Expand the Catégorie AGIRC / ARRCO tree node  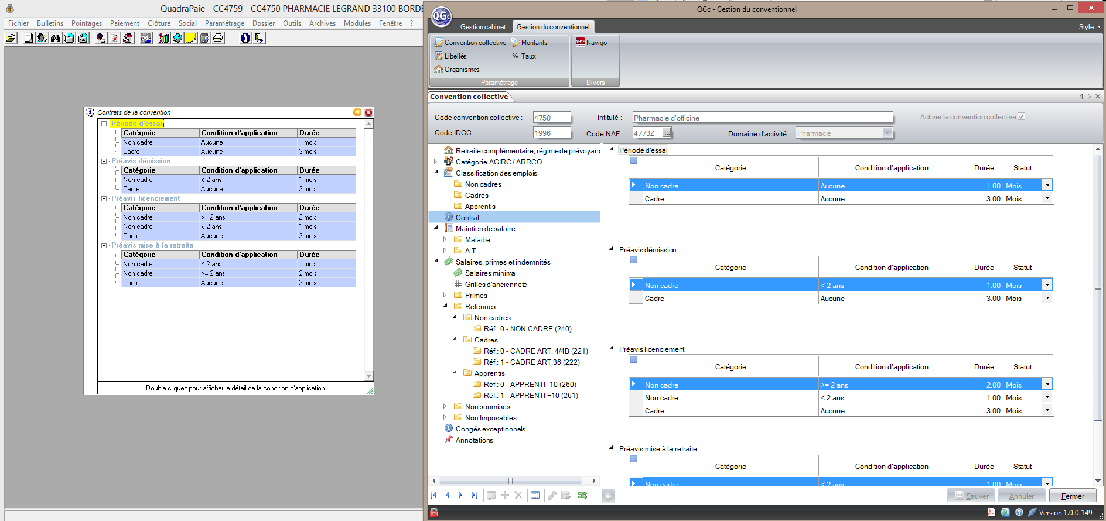pyautogui.click(x=436, y=162)
